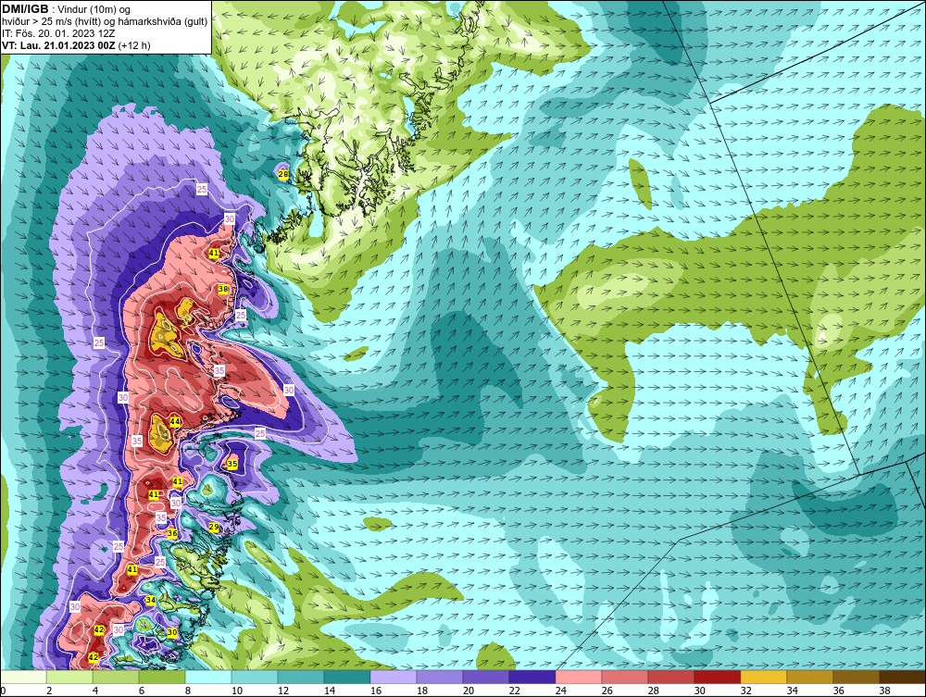Click the initial time 'IT: Fös. 20. 01. 2023 12Z'
The image size is (926, 697).
click(57, 33)
